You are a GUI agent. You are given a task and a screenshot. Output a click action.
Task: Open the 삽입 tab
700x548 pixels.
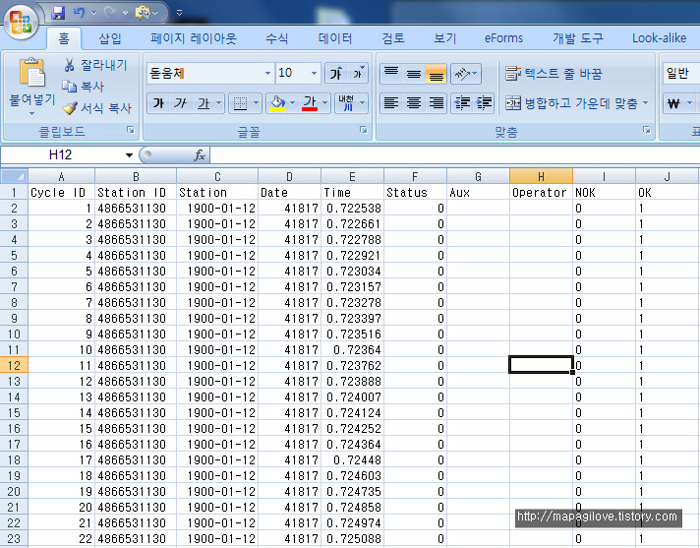(x=110, y=38)
